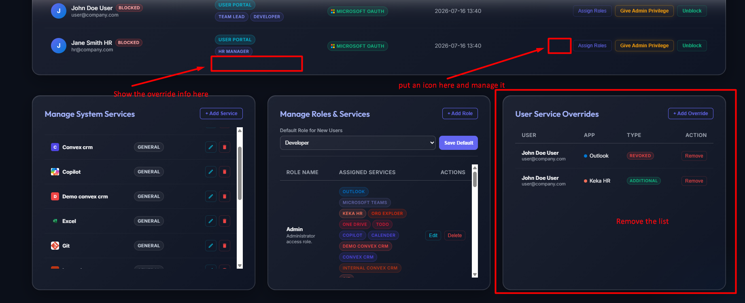Click the Demo convex crm app icon
This screenshot has width=745, height=303.
(55, 196)
